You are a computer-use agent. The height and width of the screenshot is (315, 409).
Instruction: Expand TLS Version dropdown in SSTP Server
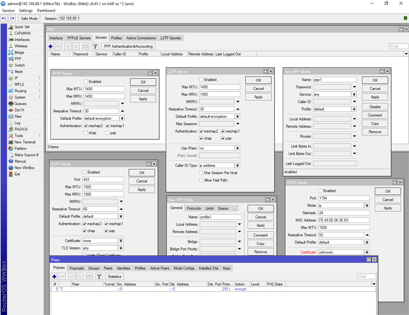tap(121, 248)
